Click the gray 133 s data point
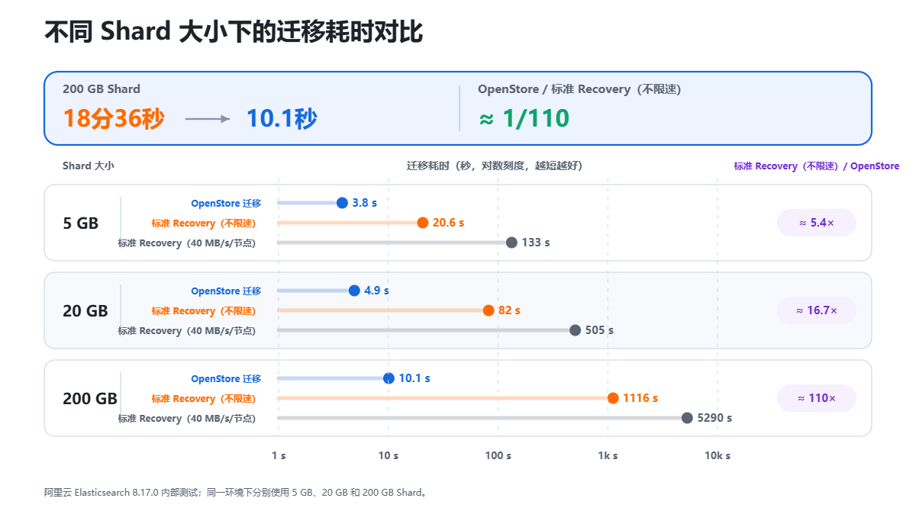Viewport: 916px width, 511px height. point(511,243)
